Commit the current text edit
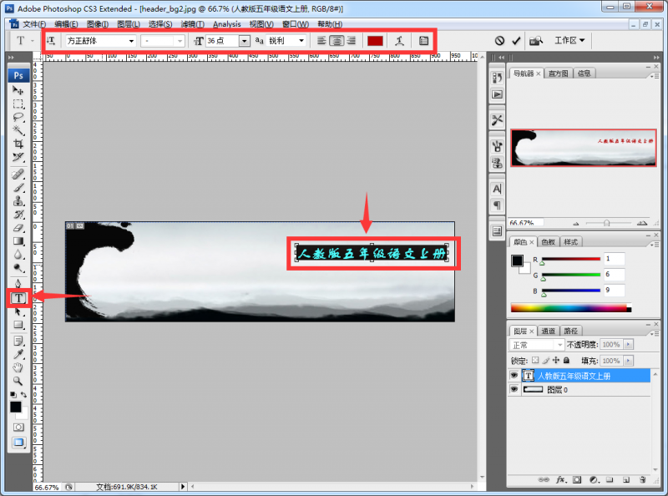668x496 pixels. (516, 41)
